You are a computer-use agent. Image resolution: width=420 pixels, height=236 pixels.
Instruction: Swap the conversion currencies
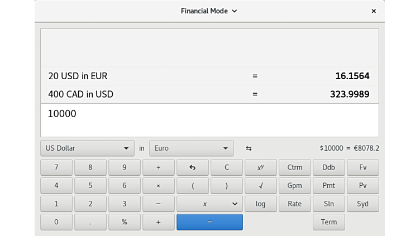click(249, 148)
